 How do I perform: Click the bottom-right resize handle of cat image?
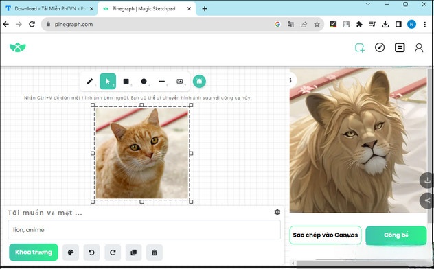[191, 202]
